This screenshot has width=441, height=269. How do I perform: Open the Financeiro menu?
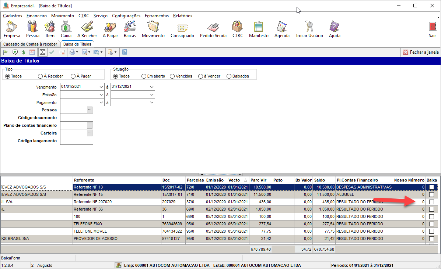click(x=36, y=16)
